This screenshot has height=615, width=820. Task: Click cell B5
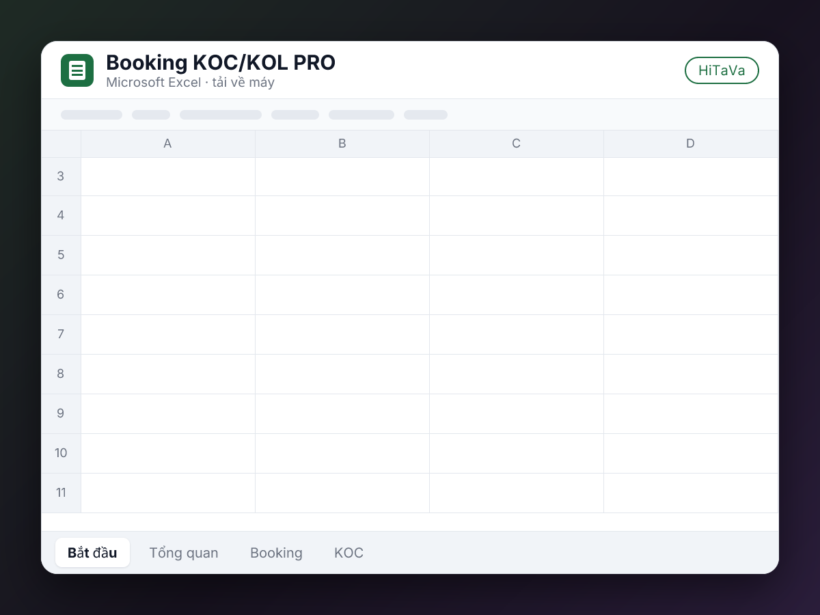pyautogui.click(x=342, y=256)
